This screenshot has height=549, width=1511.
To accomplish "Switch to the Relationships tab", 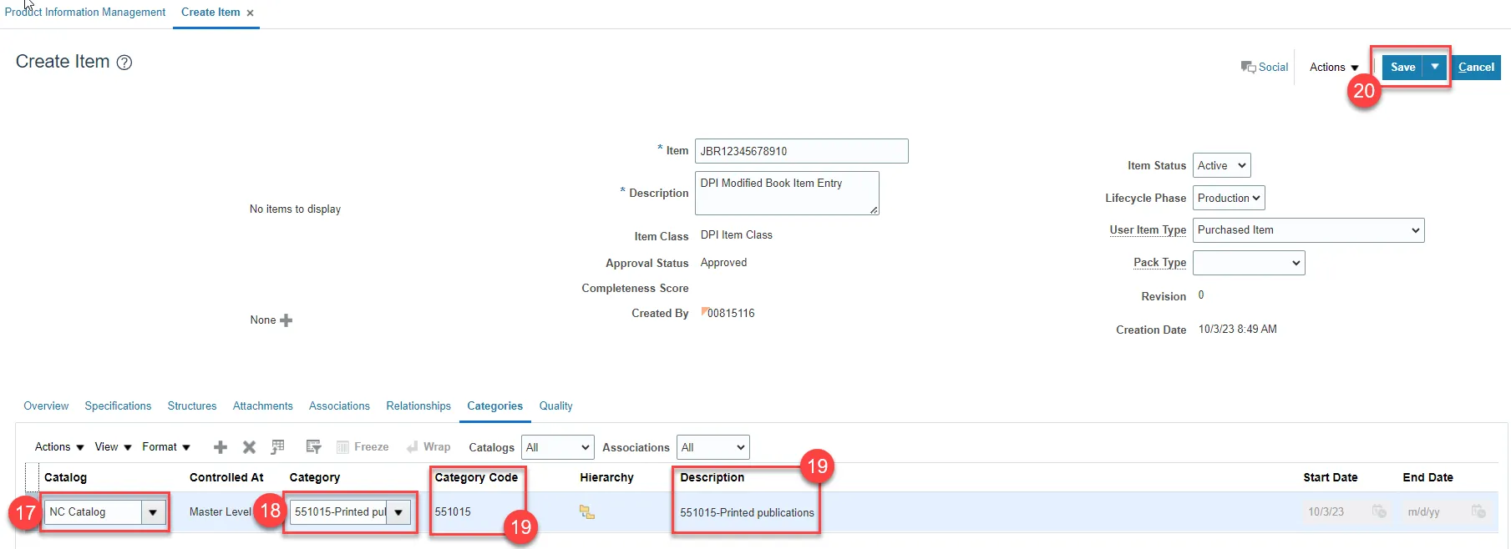I will [418, 406].
